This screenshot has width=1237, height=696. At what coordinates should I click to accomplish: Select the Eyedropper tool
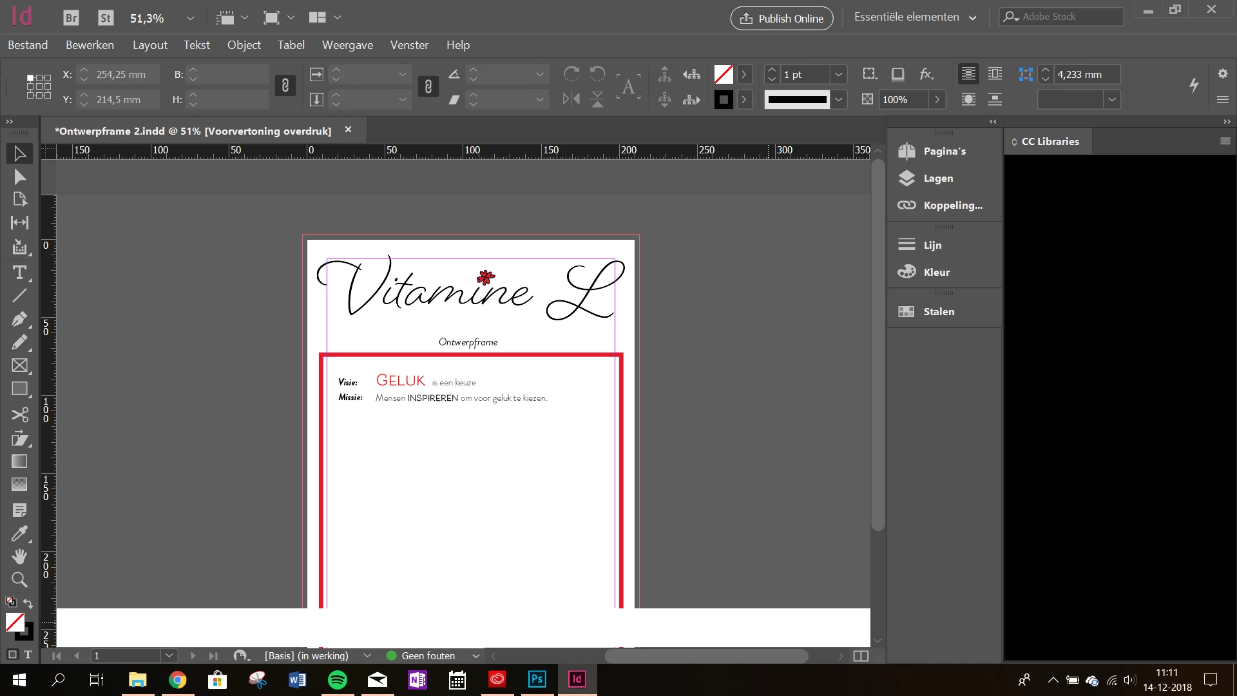19,534
